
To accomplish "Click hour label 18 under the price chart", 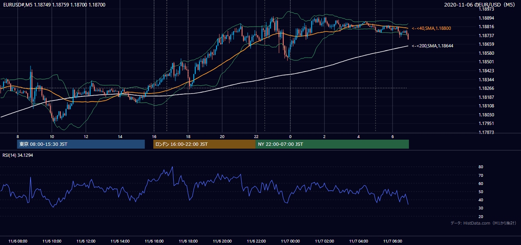I will pyautogui.click(x=188, y=136).
